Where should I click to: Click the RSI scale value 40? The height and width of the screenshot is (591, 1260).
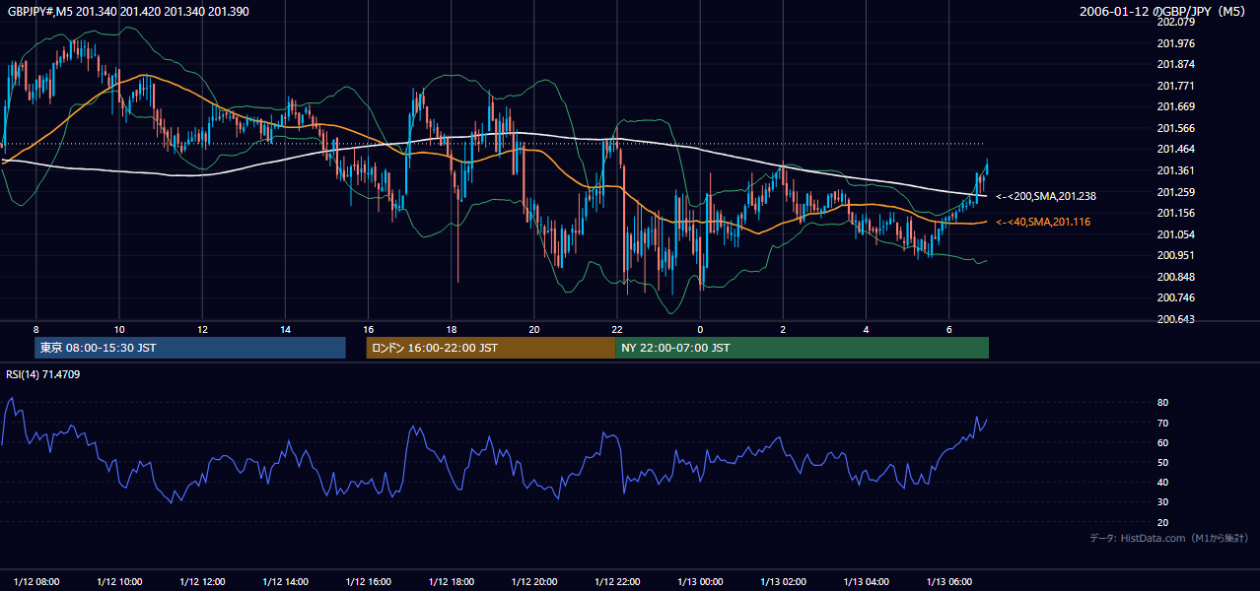coord(1162,483)
